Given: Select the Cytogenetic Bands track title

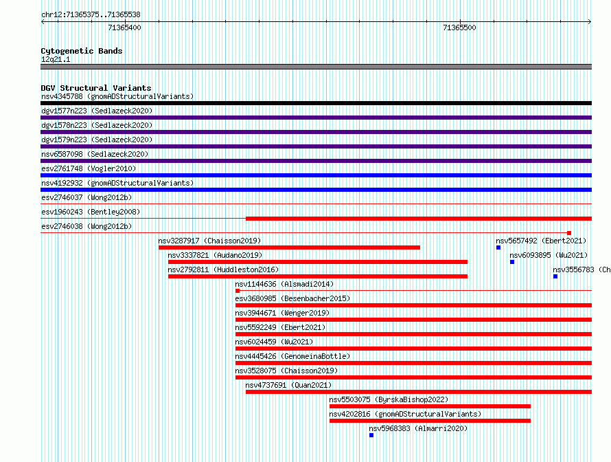Looking at the screenshot, I should 82,51.
